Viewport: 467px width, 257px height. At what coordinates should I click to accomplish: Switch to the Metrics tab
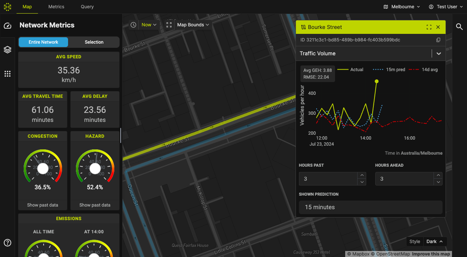56,7
